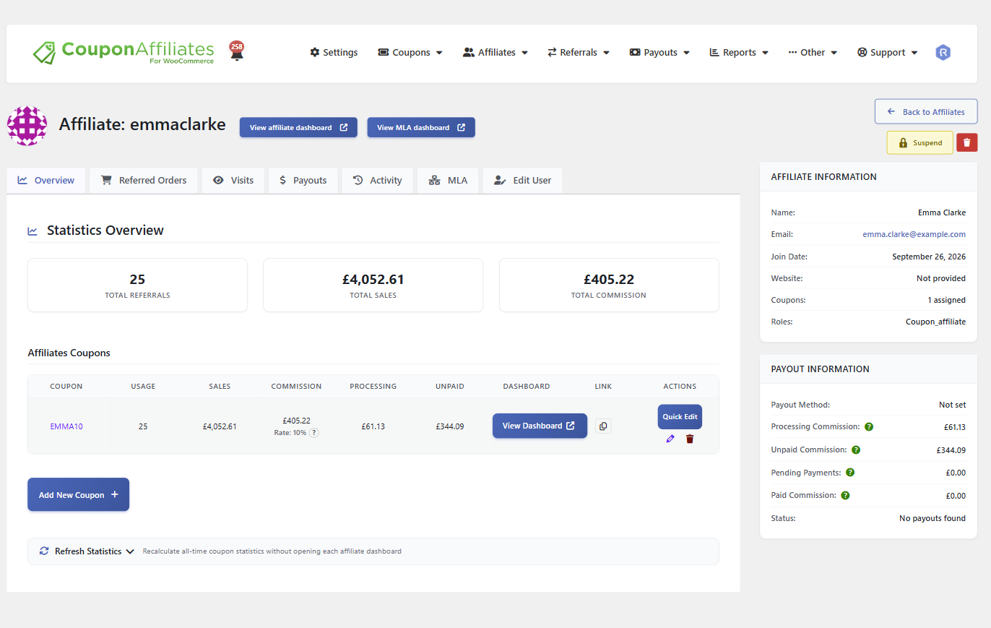Open View Dashboard for EMMA10 coupon

click(x=540, y=426)
